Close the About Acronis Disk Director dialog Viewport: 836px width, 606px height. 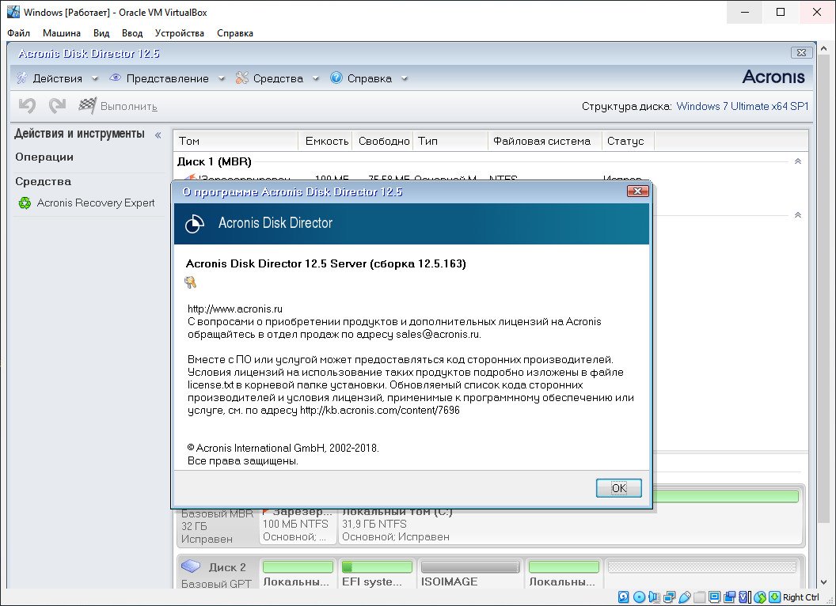[637, 191]
